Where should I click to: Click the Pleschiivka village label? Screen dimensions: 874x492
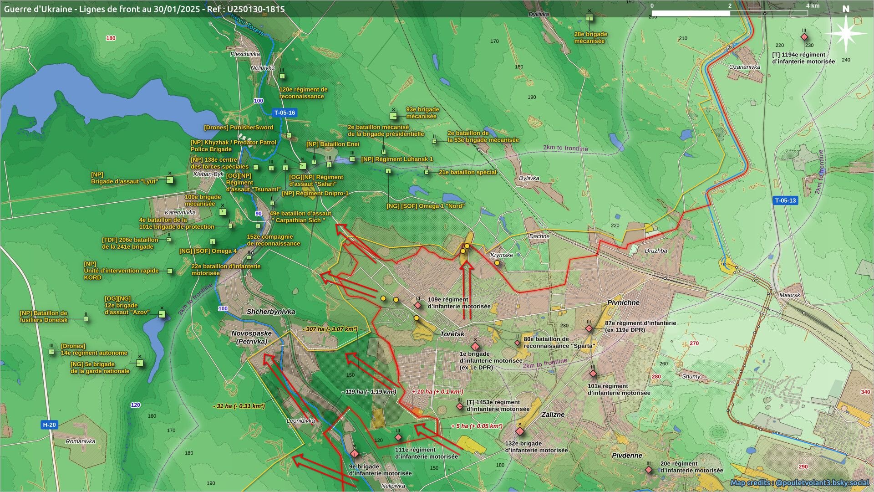[245, 54]
